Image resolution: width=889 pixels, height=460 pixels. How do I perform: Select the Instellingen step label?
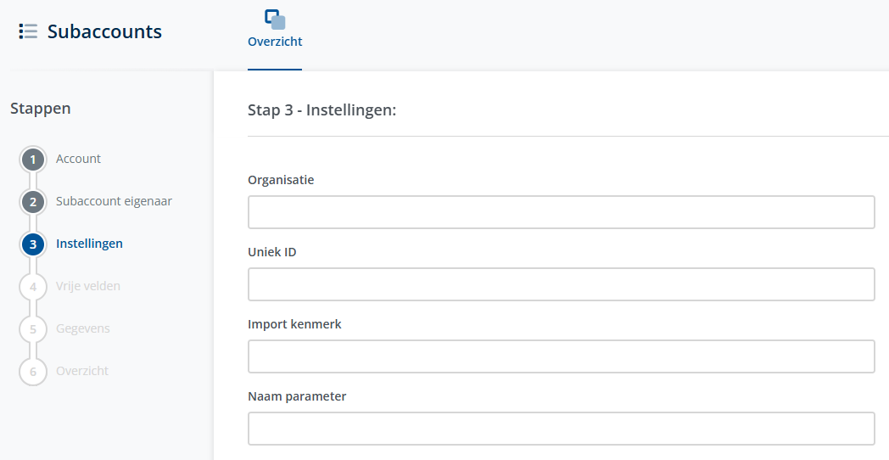pyautogui.click(x=89, y=244)
